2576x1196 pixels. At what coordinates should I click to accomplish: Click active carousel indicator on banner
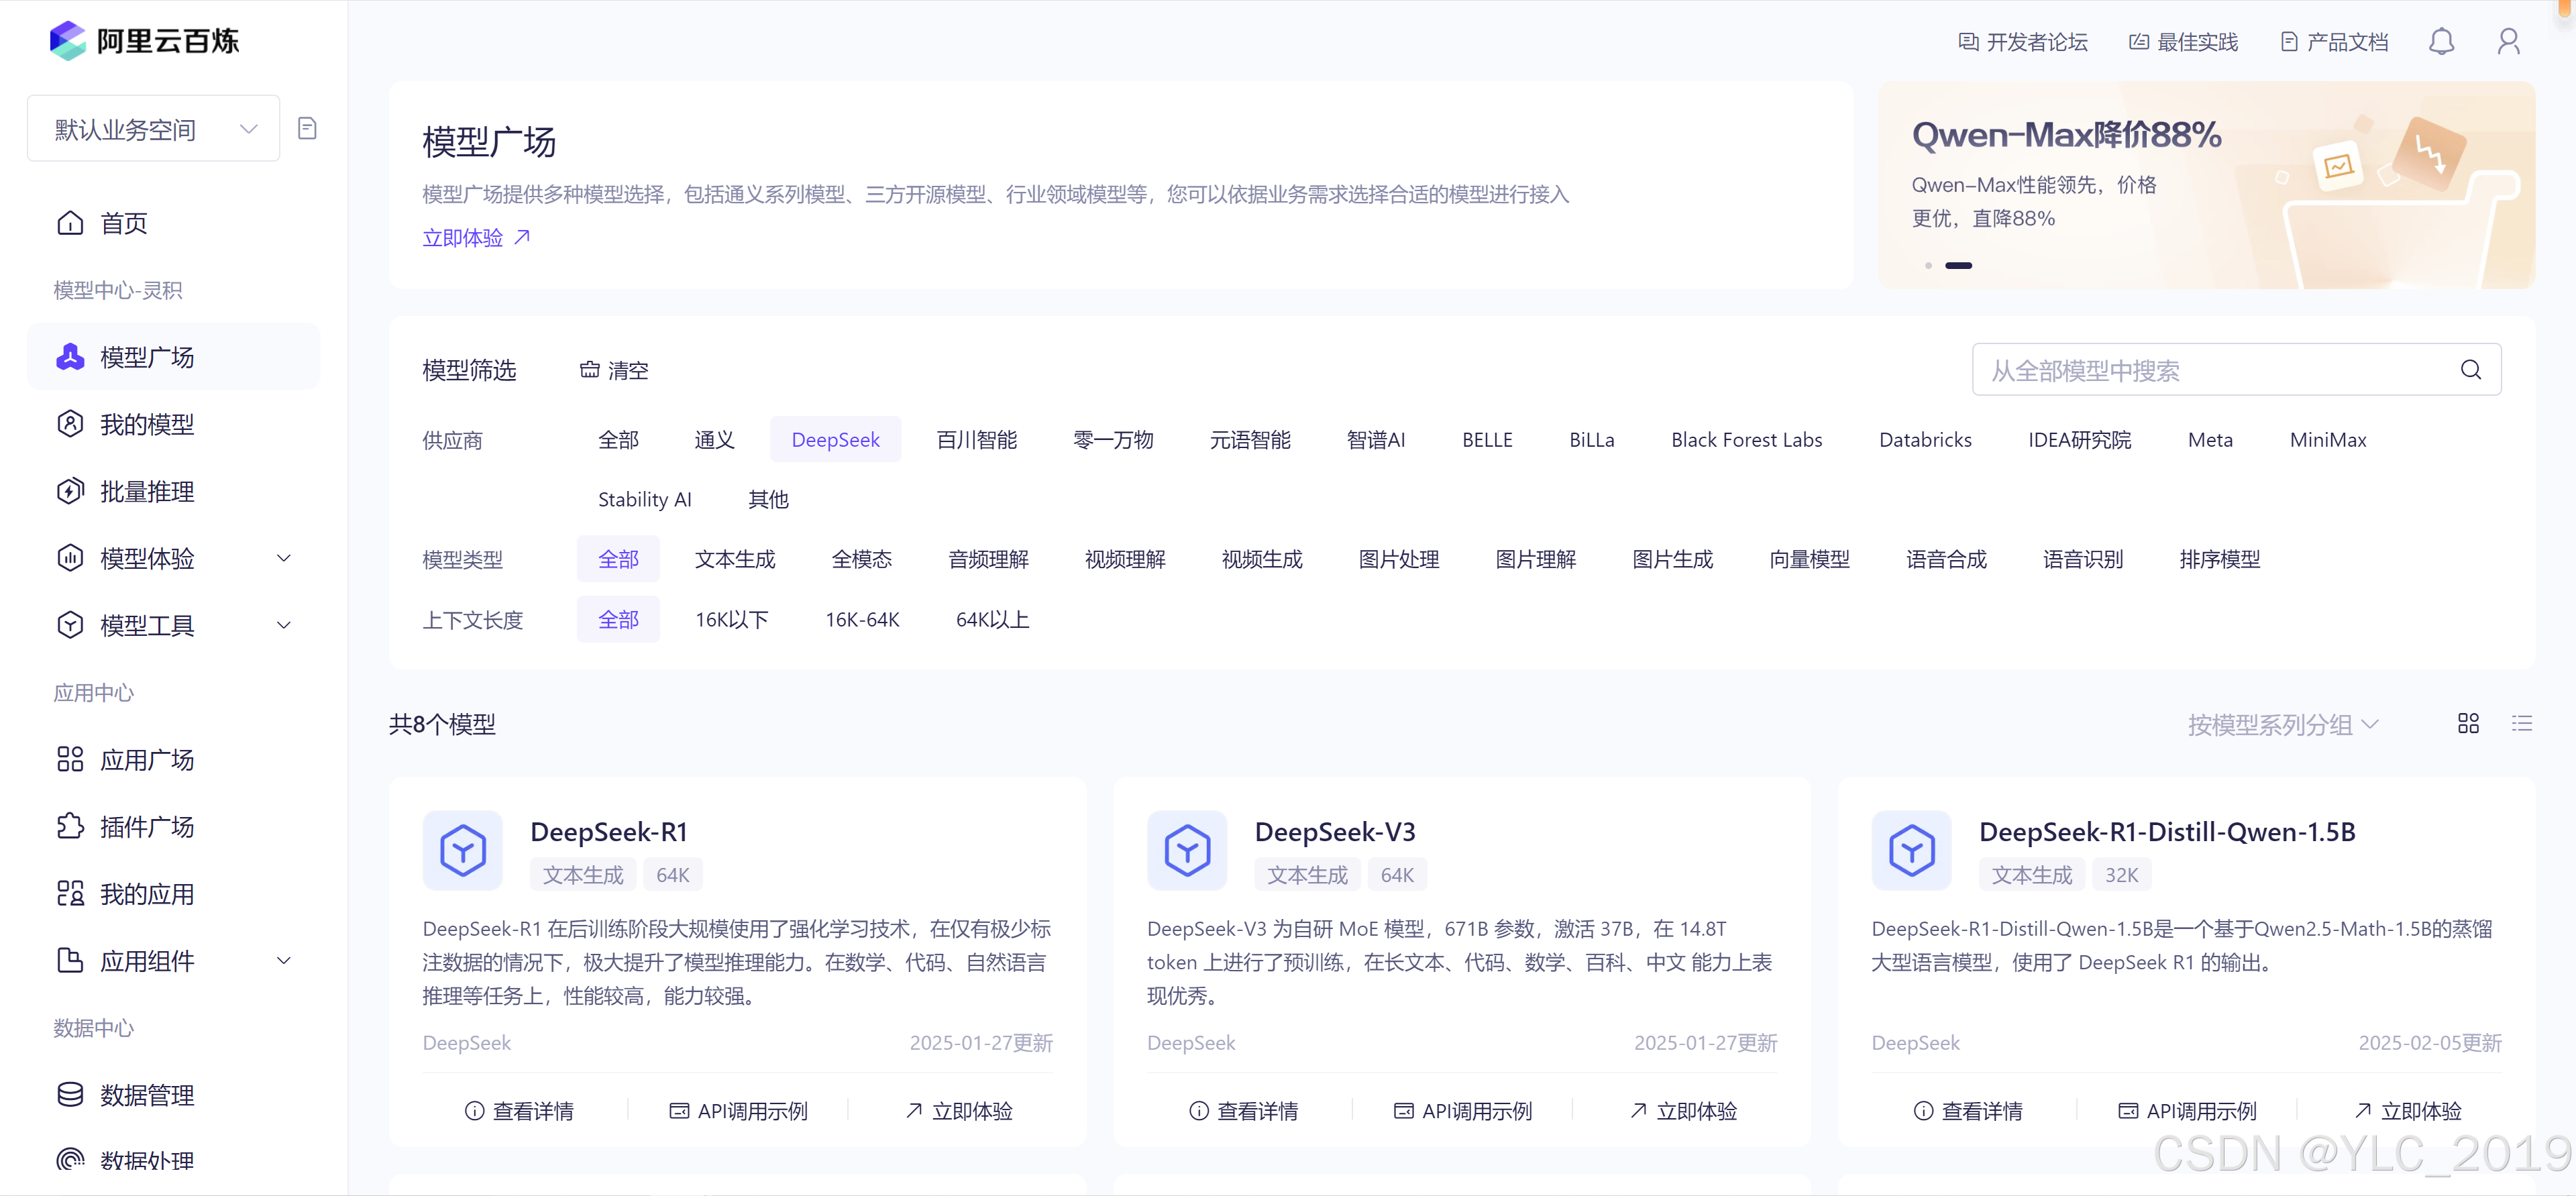point(1958,265)
